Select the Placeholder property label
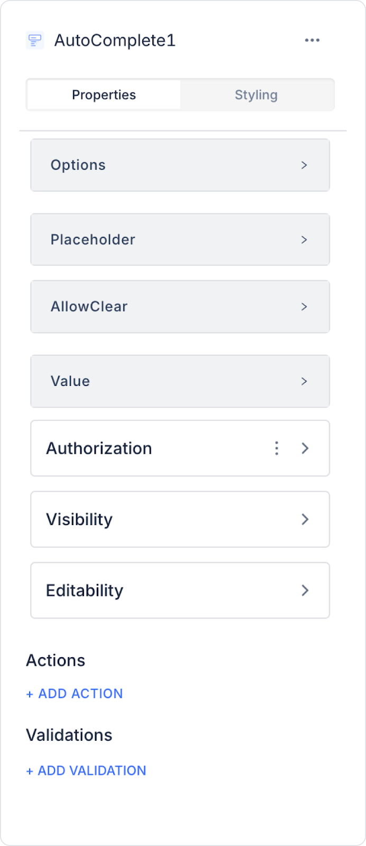366x846 pixels. point(93,240)
